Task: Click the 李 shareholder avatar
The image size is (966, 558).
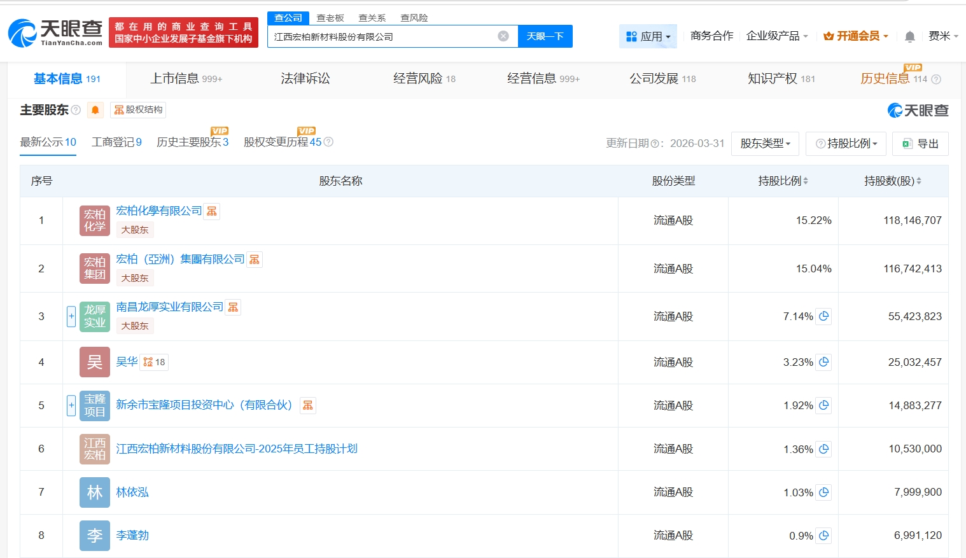Action: click(95, 535)
